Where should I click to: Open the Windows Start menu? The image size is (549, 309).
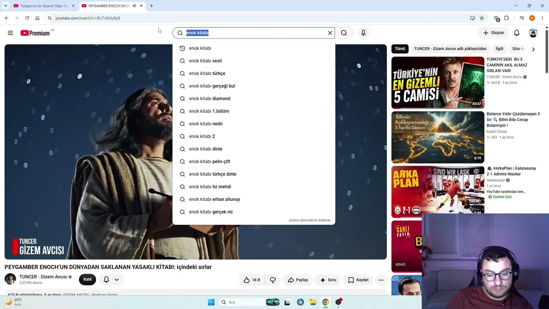(x=211, y=302)
